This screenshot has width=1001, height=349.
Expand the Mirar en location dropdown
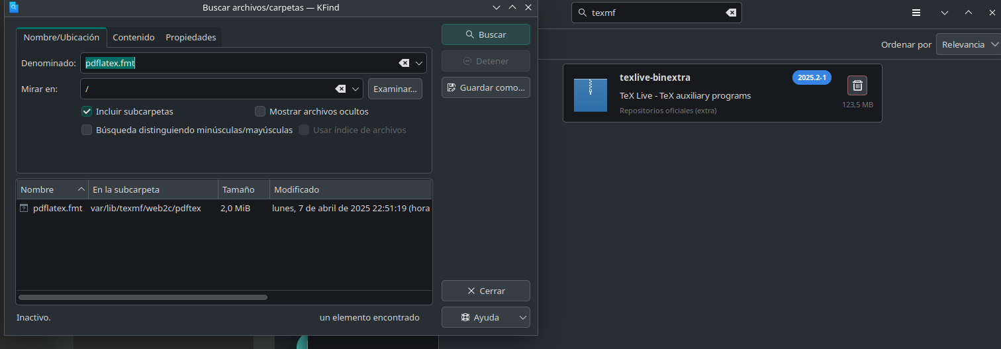click(356, 89)
